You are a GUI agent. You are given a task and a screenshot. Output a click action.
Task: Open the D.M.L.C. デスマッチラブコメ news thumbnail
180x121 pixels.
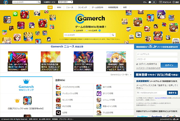point(50,61)
